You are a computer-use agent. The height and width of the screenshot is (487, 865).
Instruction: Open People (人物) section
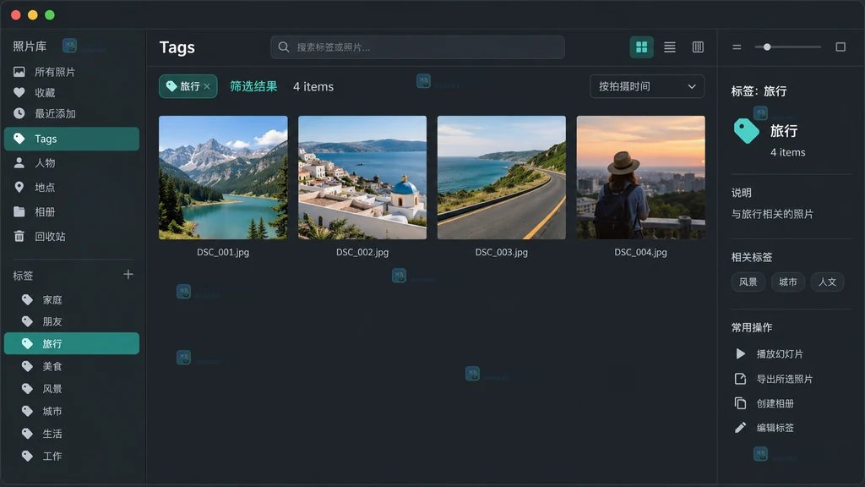pyautogui.click(x=72, y=163)
